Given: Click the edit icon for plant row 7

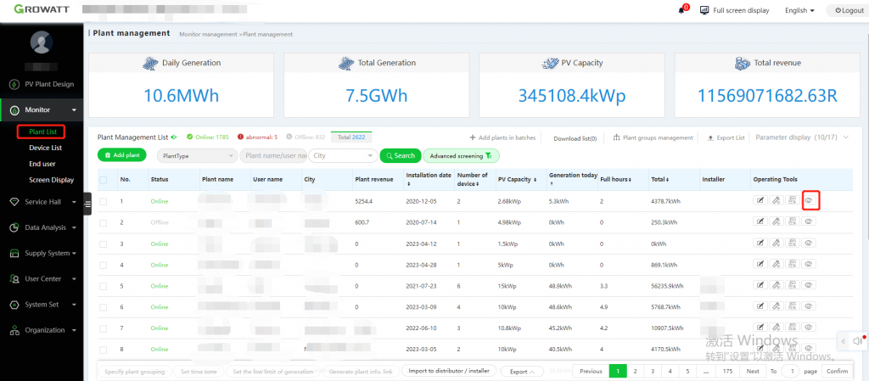Looking at the screenshot, I should click(760, 328).
